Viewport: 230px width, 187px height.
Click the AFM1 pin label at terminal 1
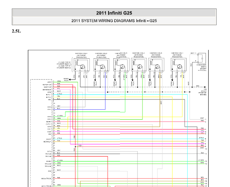click(49, 82)
